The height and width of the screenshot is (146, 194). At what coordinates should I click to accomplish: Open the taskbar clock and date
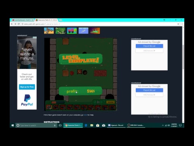click(174, 125)
